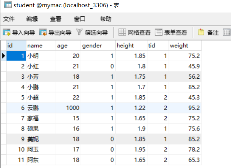Launch 导出向导 from its text label

click(60, 33)
